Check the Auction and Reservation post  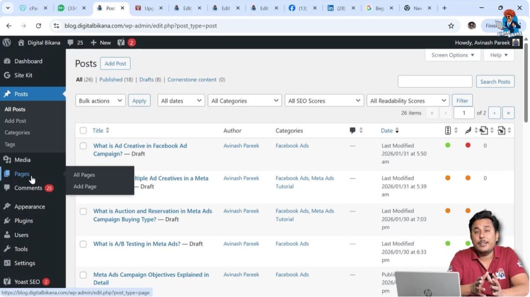(83, 211)
